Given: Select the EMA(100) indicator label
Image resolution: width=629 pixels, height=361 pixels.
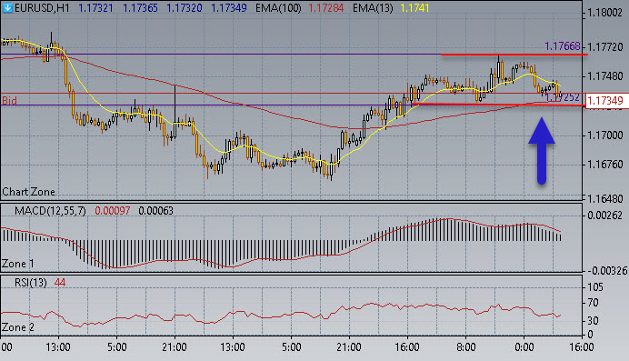Looking at the screenshot, I should tap(278, 7).
